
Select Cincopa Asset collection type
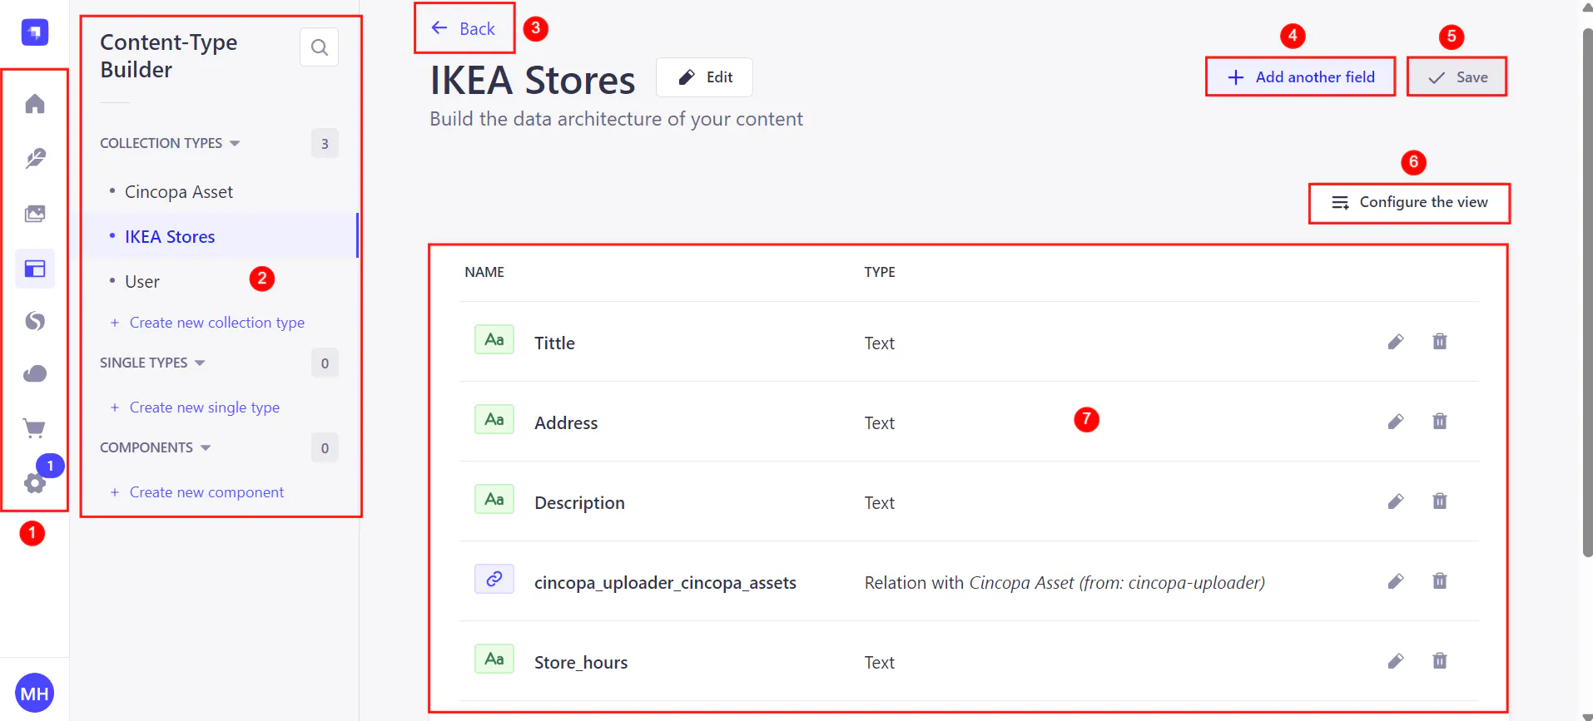coord(179,192)
